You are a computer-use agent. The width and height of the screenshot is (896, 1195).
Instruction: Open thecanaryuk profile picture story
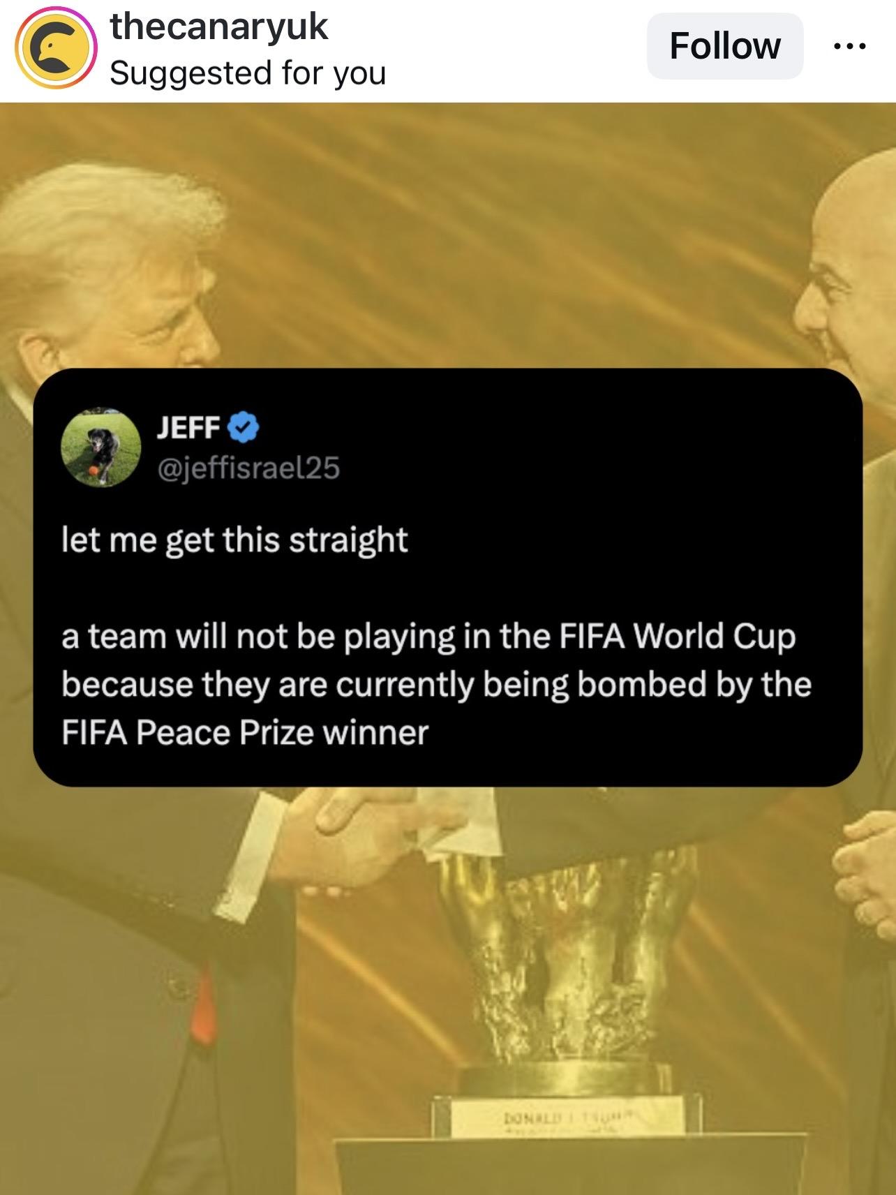click(x=56, y=47)
